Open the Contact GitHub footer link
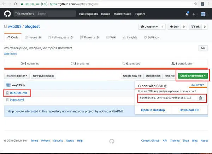Screen dimensions: 212x154 (150, 141)
